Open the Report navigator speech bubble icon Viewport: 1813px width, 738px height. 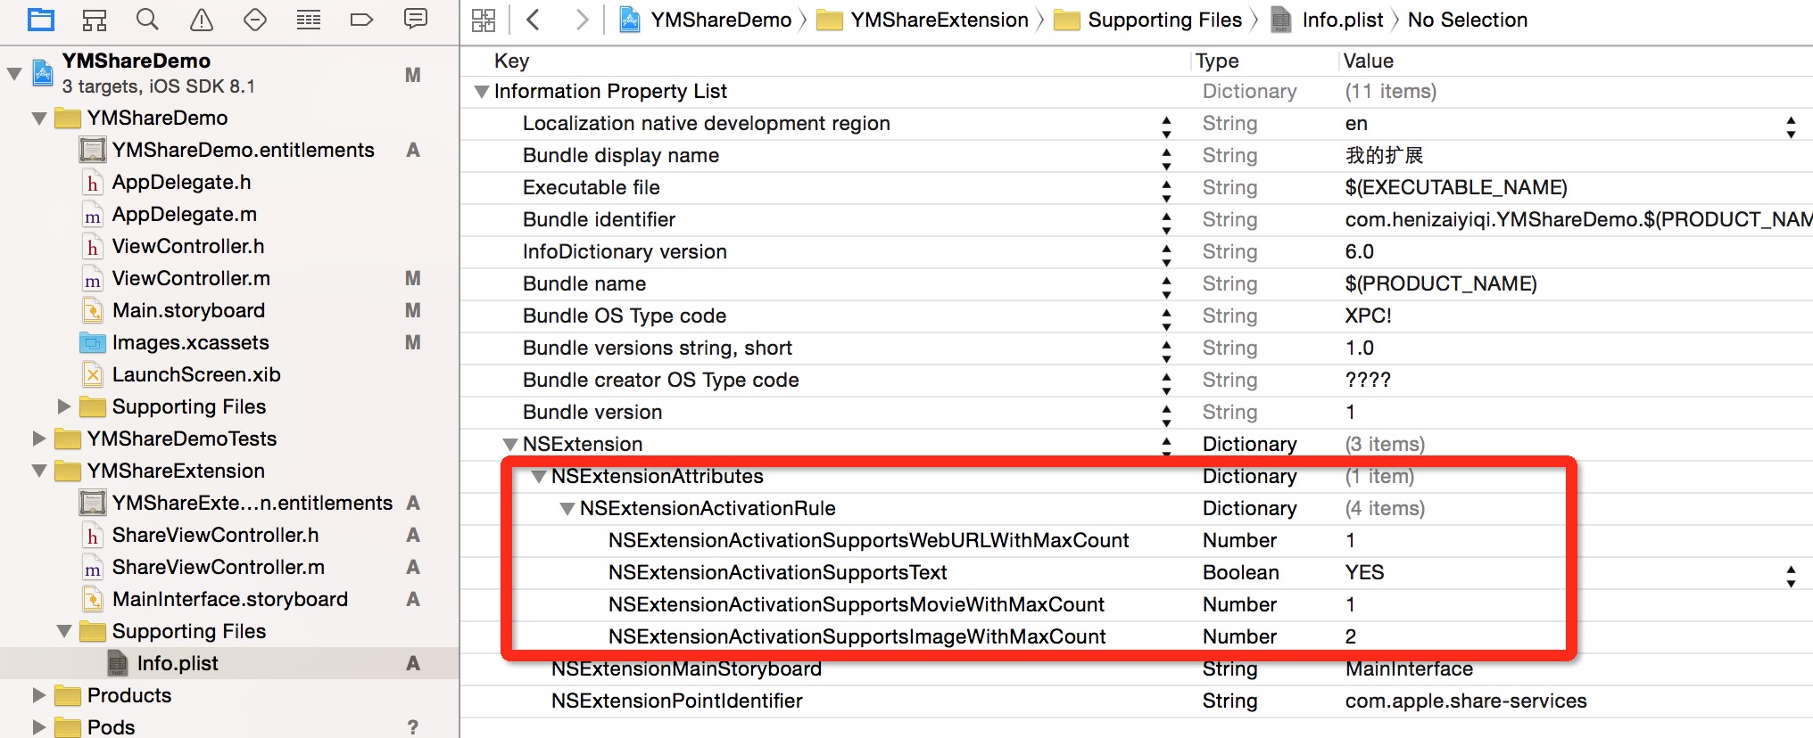click(416, 19)
